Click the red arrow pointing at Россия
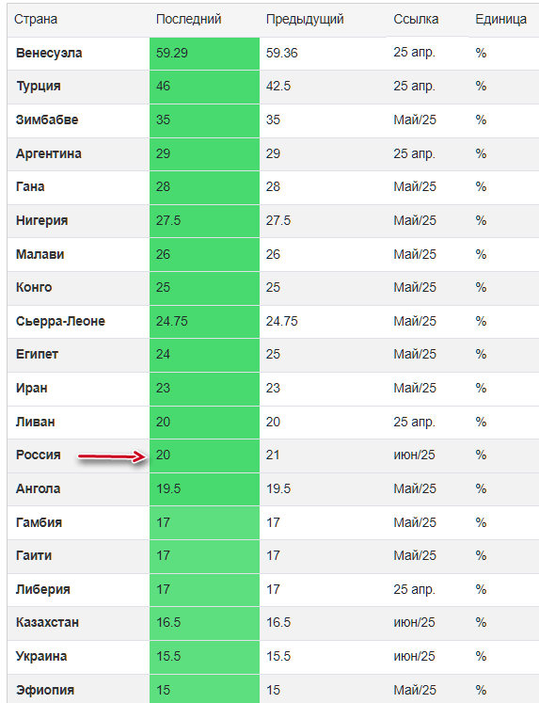The height and width of the screenshot is (703, 539). coord(112,456)
